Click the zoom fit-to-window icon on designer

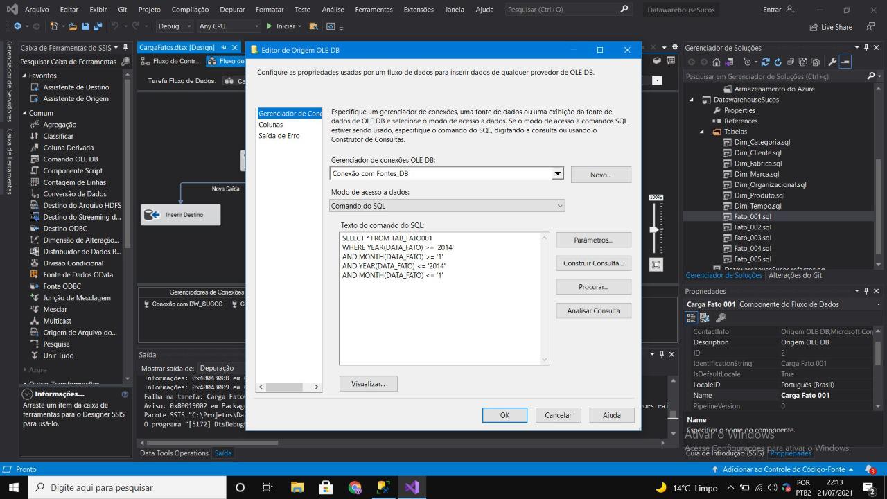click(656, 264)
